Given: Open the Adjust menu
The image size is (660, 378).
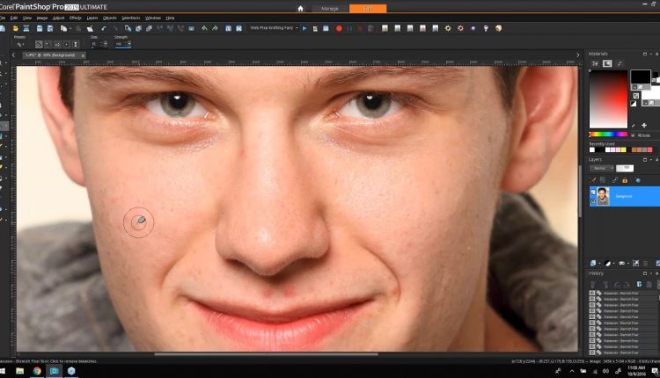Looking at the screenshot, I should pyautogui.click(x=58, y=18).
